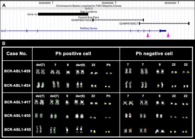195x139 pixels.
Task: Select the BCR-ABL1-#28 row label
Action: (17, 71)
